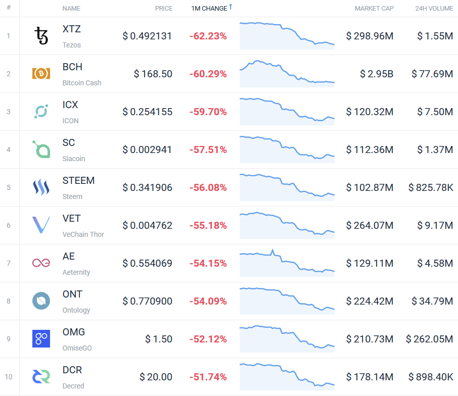Toggle the 1M CHANGE sort arrow
Image resolution: width=458 pixels, height=396 pixels.
point(231,7)
